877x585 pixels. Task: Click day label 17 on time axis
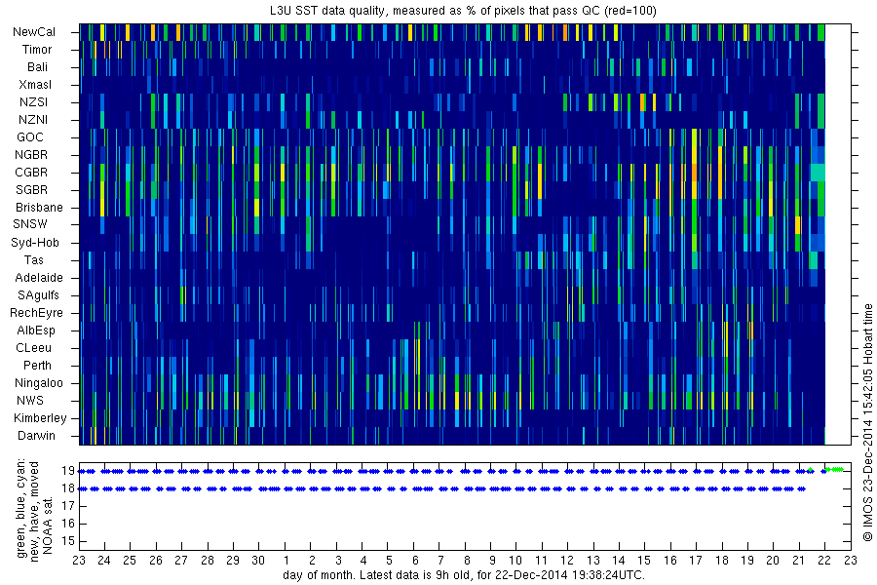point(695,561)
